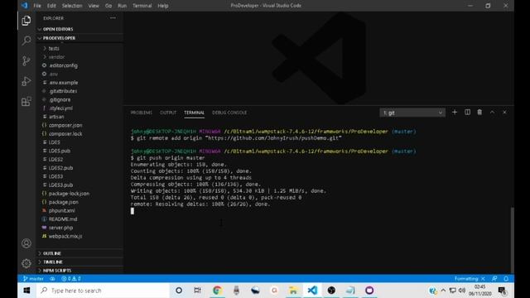Click the taskbar search box
Screen dimensions: 530x298
point(103,291)
